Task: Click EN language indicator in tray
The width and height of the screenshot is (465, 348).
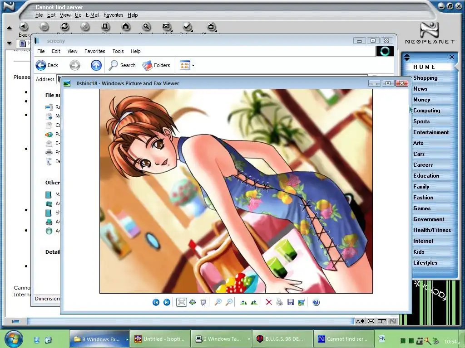Action: [381, 338]
